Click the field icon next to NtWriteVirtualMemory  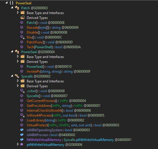pyautogui.click(x=22, y=140)
